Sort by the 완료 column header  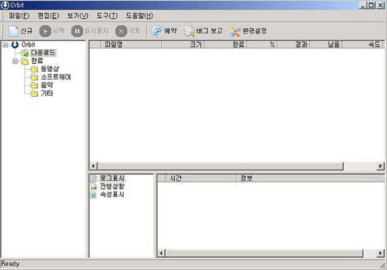tap(226, 44)
